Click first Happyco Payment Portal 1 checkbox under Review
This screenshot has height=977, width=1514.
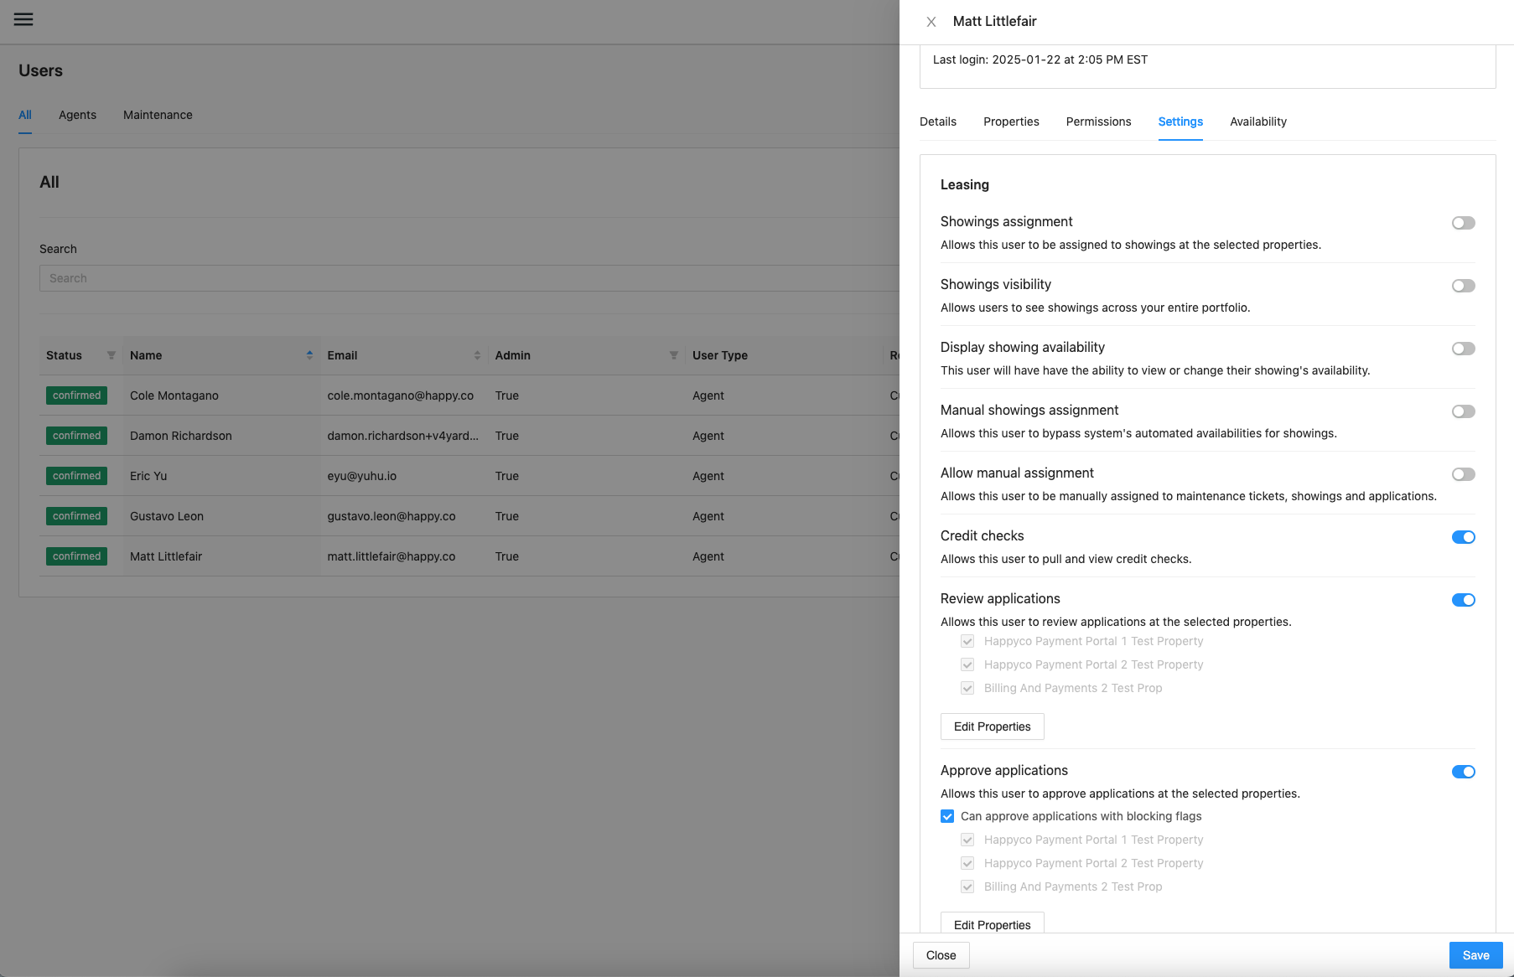(x=967, y=641)
